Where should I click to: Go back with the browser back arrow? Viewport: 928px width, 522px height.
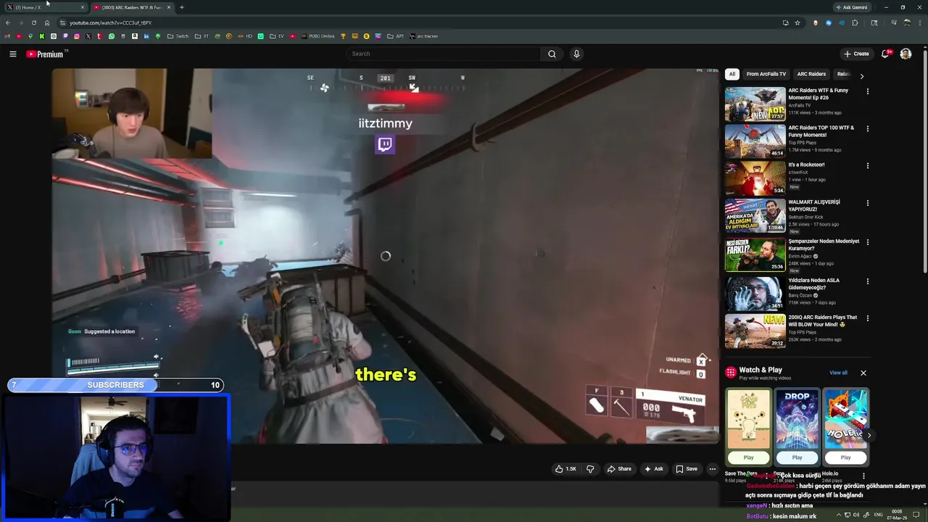point(7,22)
